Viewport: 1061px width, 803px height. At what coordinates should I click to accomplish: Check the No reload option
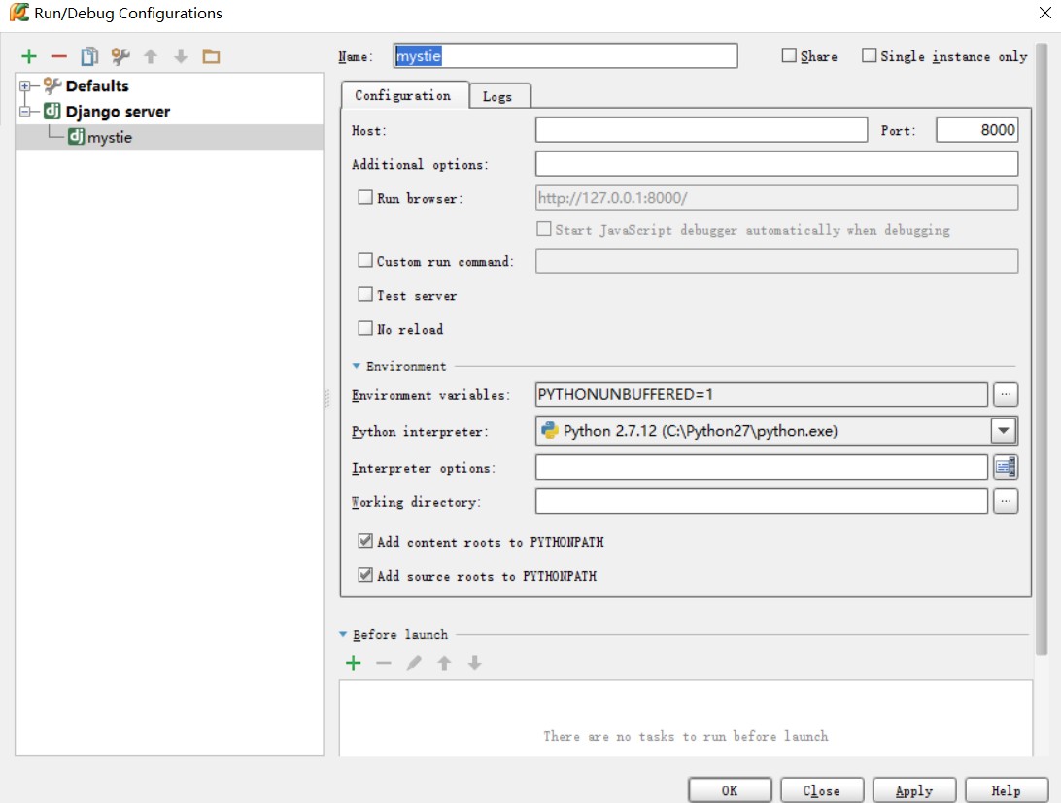tap(365, 328)
